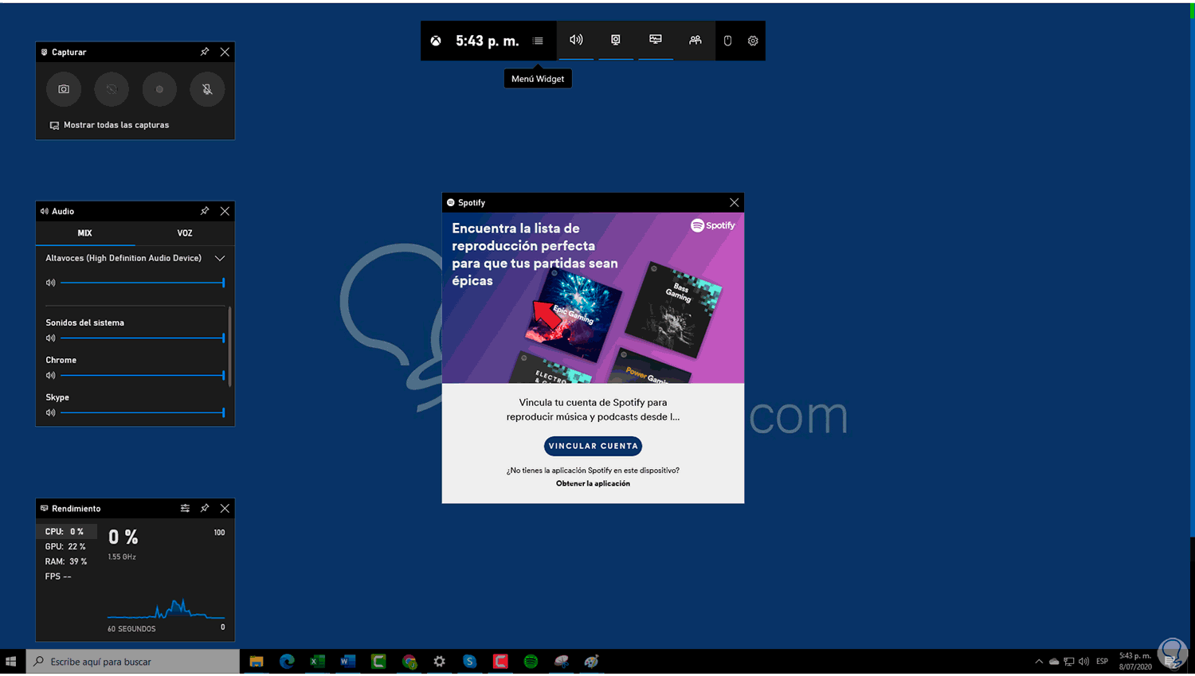Adjust the Skype volume slider
Screen dimensions: 1195x676
click(143, 412)
